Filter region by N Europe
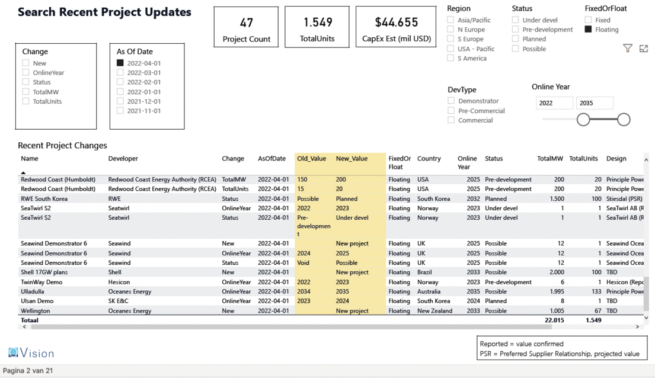This screenshot has height=378, width=655. coord(450,29)
